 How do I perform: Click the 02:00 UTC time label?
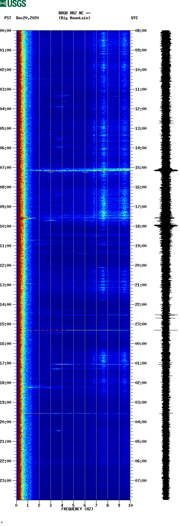point(141,383)
